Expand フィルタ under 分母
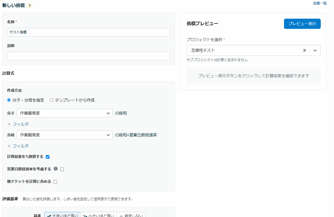Screen dimensions: 334x217 point(18,146)
